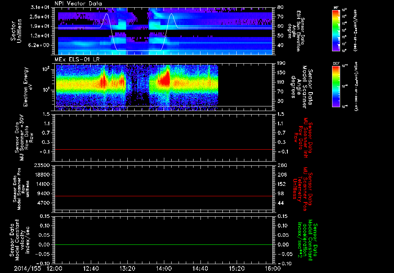Click the 14:40 time axis label
The image size is (394, 273).
tap(200, 268)
